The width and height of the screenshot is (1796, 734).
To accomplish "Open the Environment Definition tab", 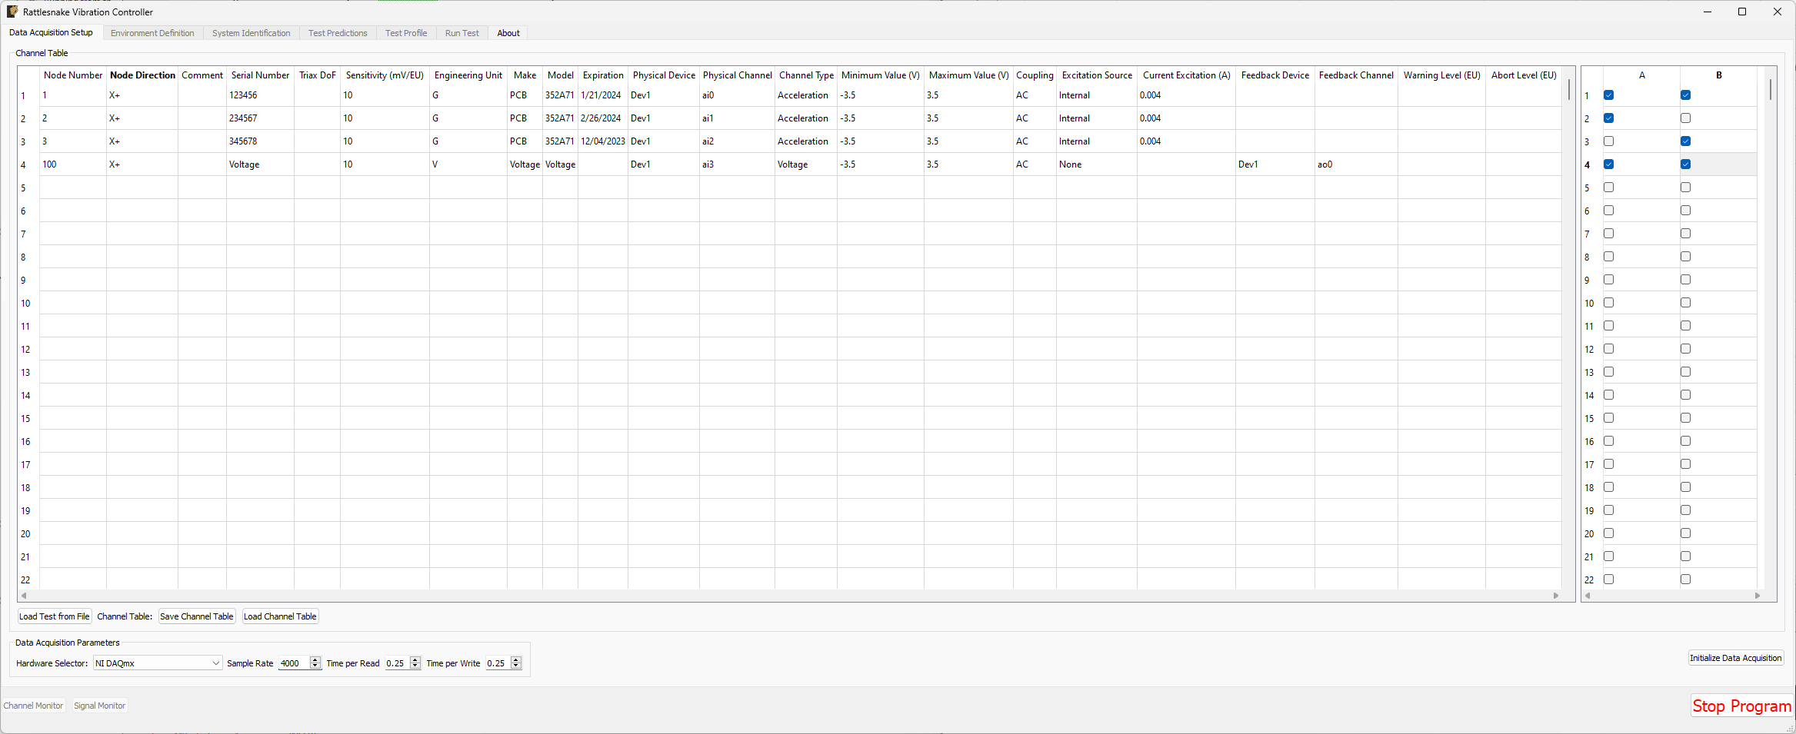I will pyautogui.click(x=152, y=33).
